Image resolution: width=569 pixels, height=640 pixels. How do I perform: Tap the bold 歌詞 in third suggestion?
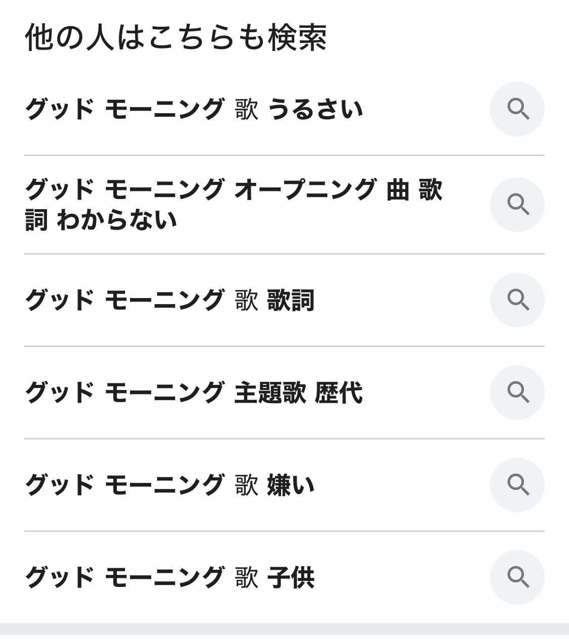(x=291, y=300)
